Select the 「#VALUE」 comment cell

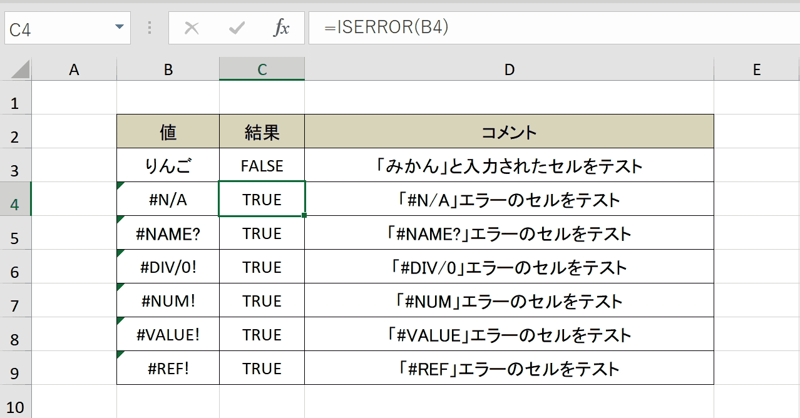[x=509, y=334]
